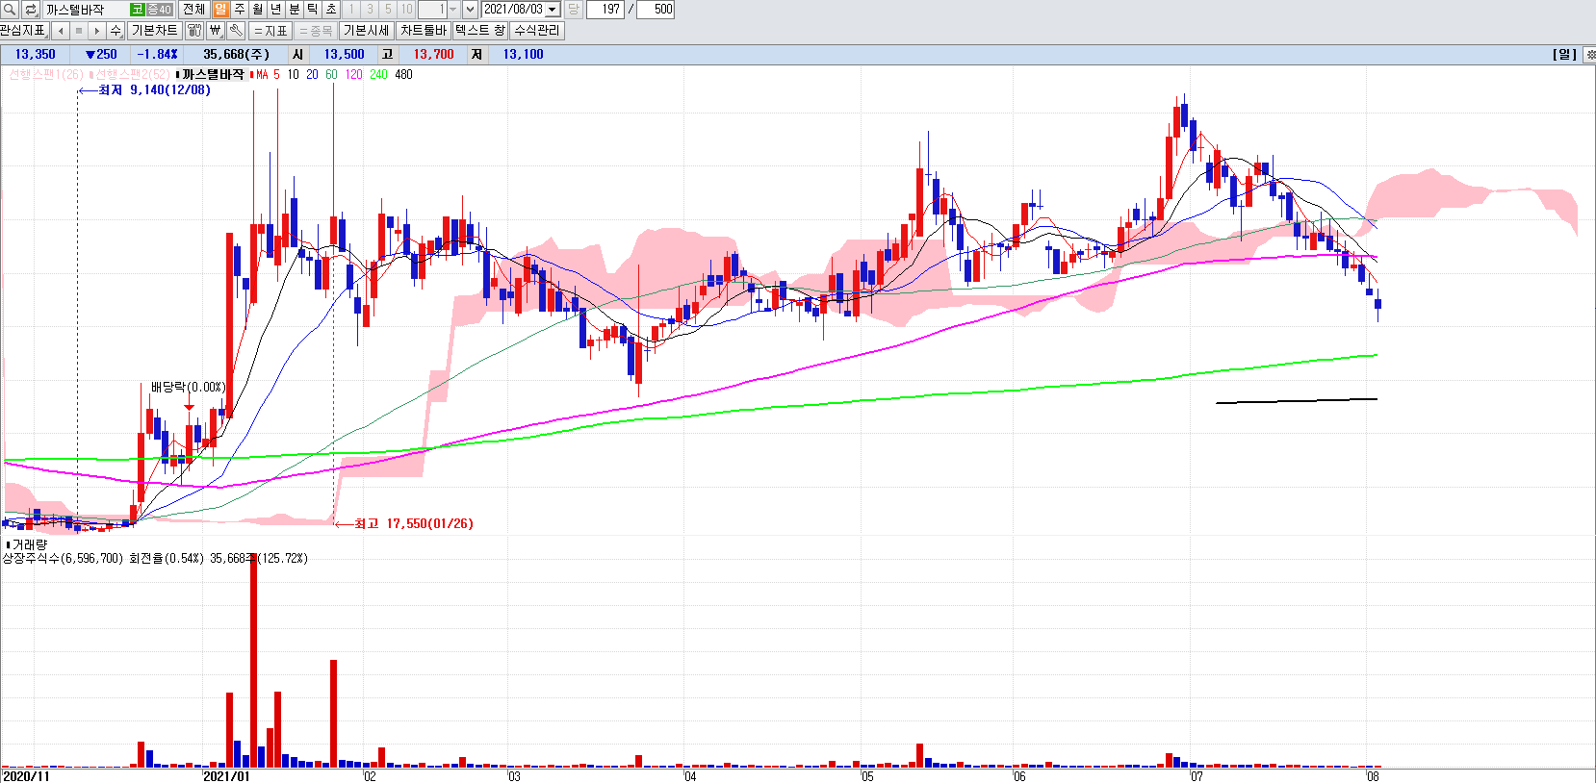Click the blue MA 20 legend
The width and height of the screenshot is (1596, 783).
coord(312,75)
